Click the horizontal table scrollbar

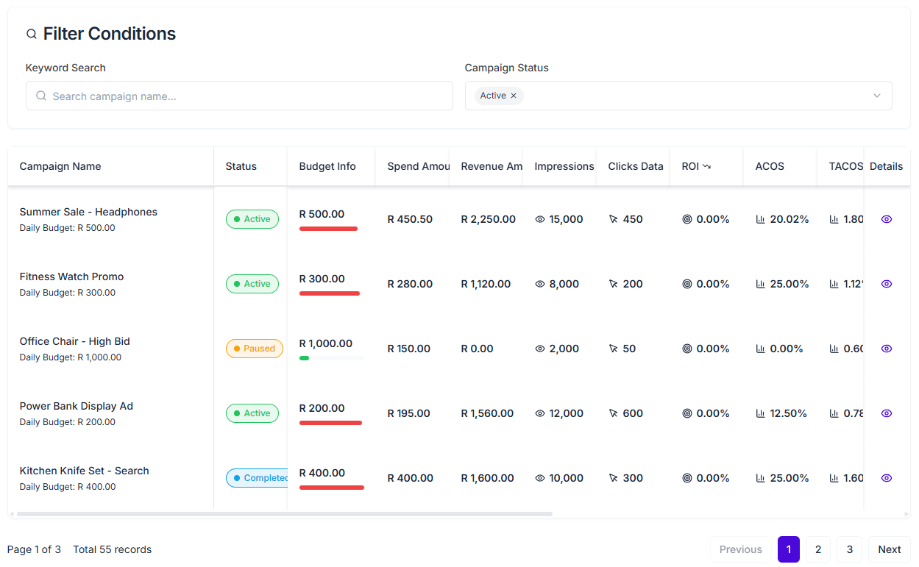coord(284,514)
